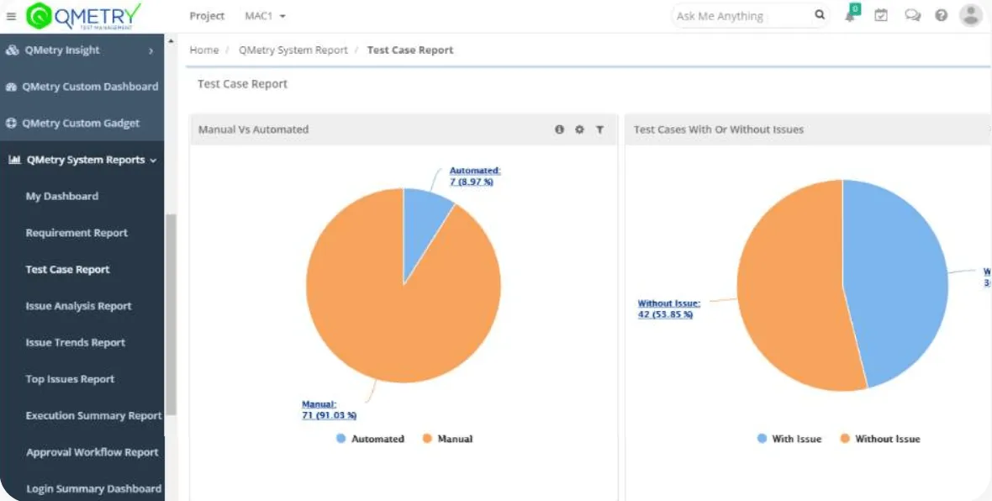
Task: Click the Manual: 71 (91.03 %) label
Action: pyautogui.click(x=329, y=410)
